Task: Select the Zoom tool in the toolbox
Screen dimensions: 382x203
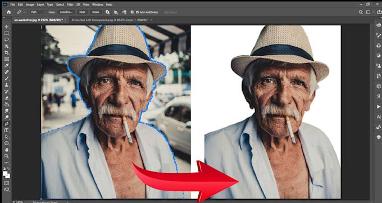Action: coord(7,156)
